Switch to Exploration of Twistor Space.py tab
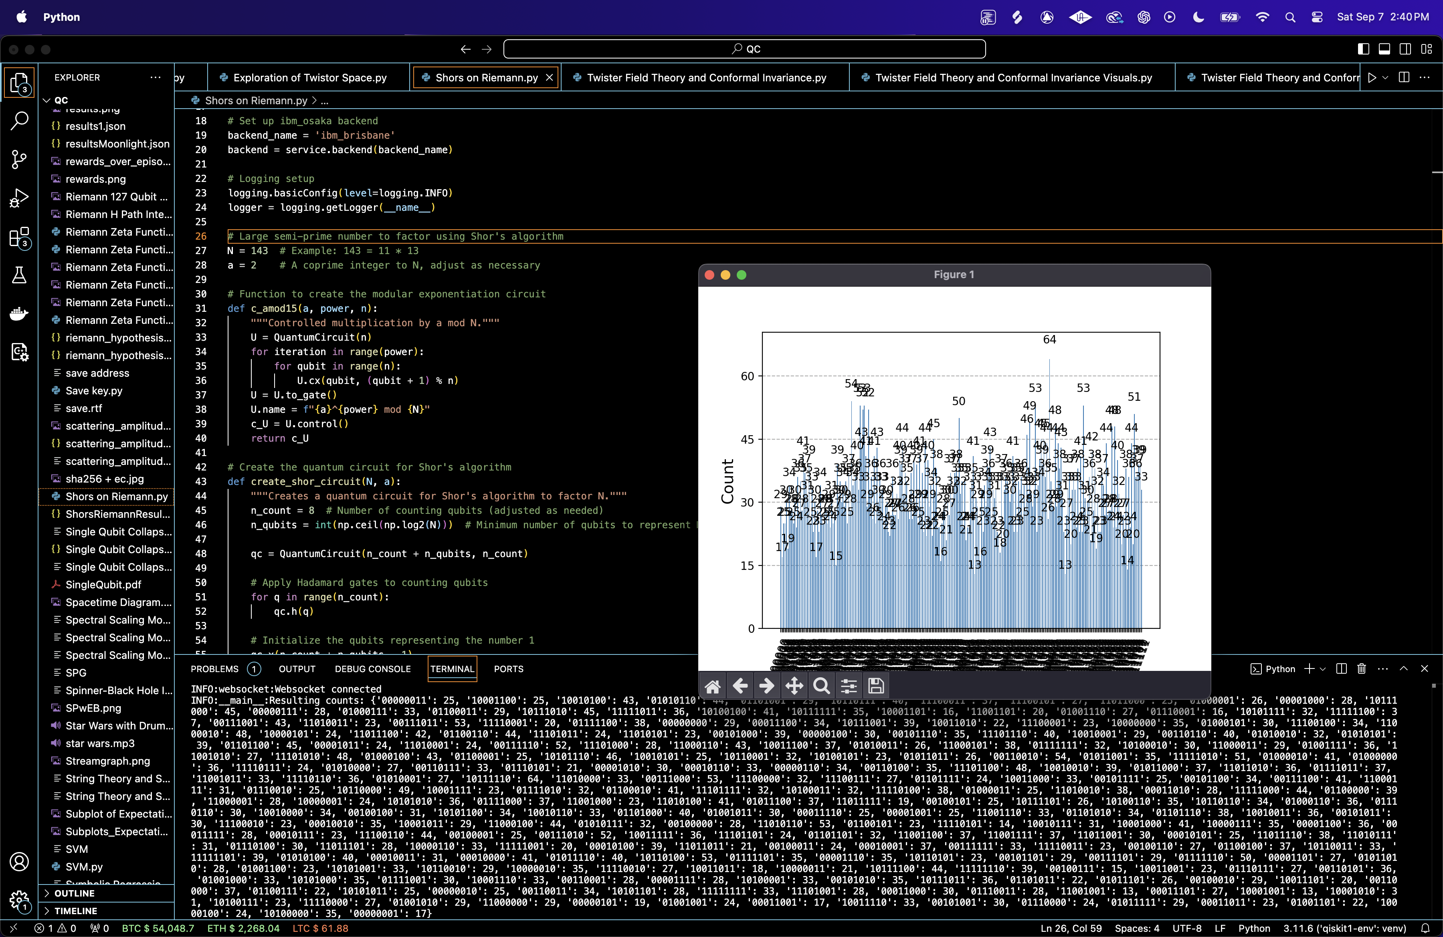The image size is (1443, 937). tap(309, 78)
